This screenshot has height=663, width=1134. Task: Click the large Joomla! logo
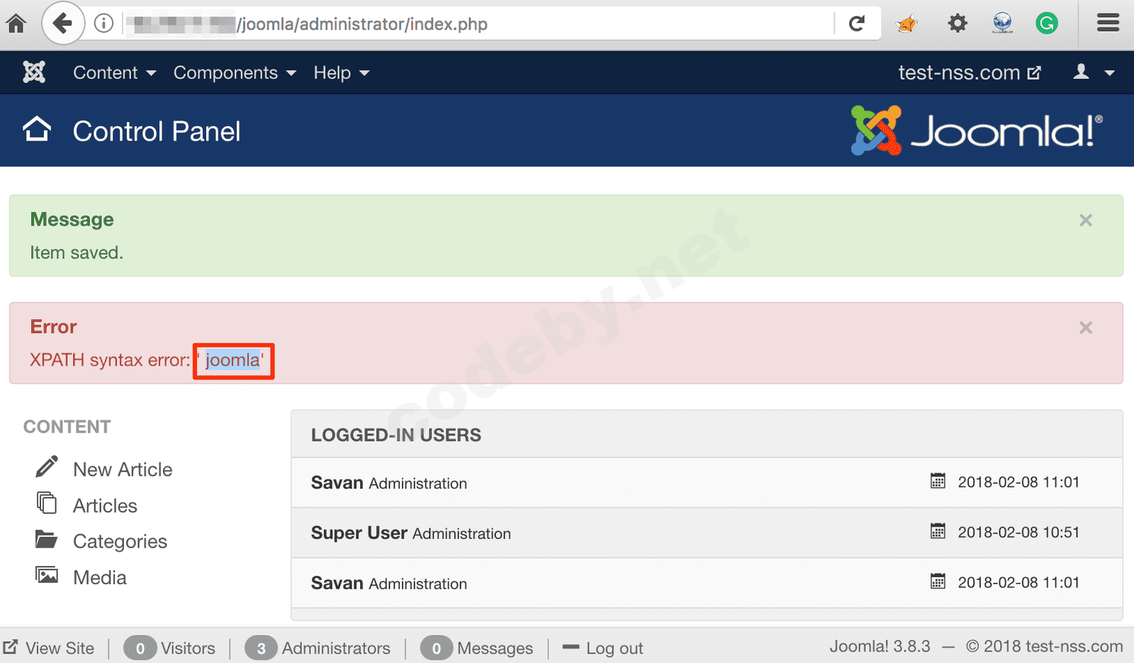point(977,130)
